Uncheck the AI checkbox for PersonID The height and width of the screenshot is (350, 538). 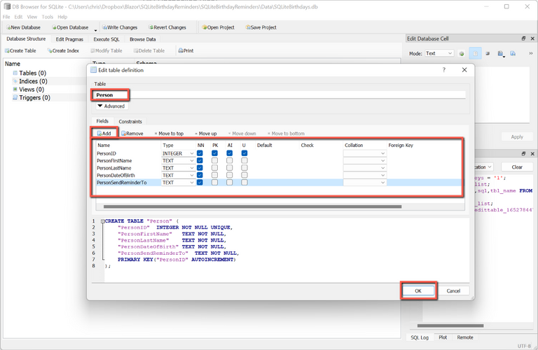229,153
